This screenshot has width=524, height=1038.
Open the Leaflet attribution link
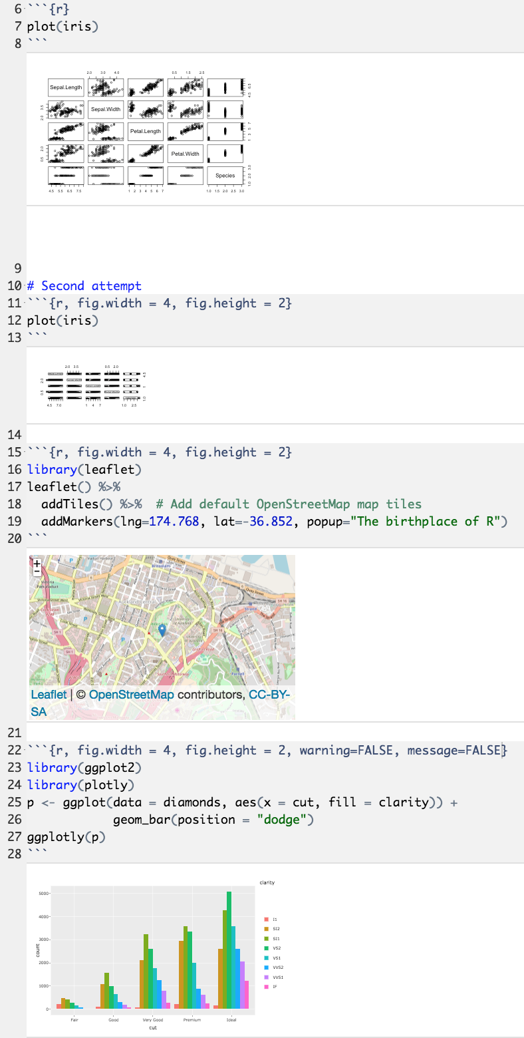point(49,695)
